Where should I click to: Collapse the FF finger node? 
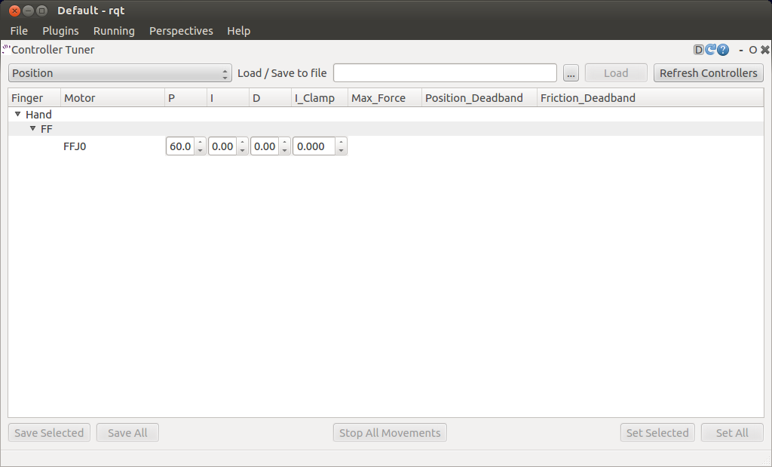[32, 129]
